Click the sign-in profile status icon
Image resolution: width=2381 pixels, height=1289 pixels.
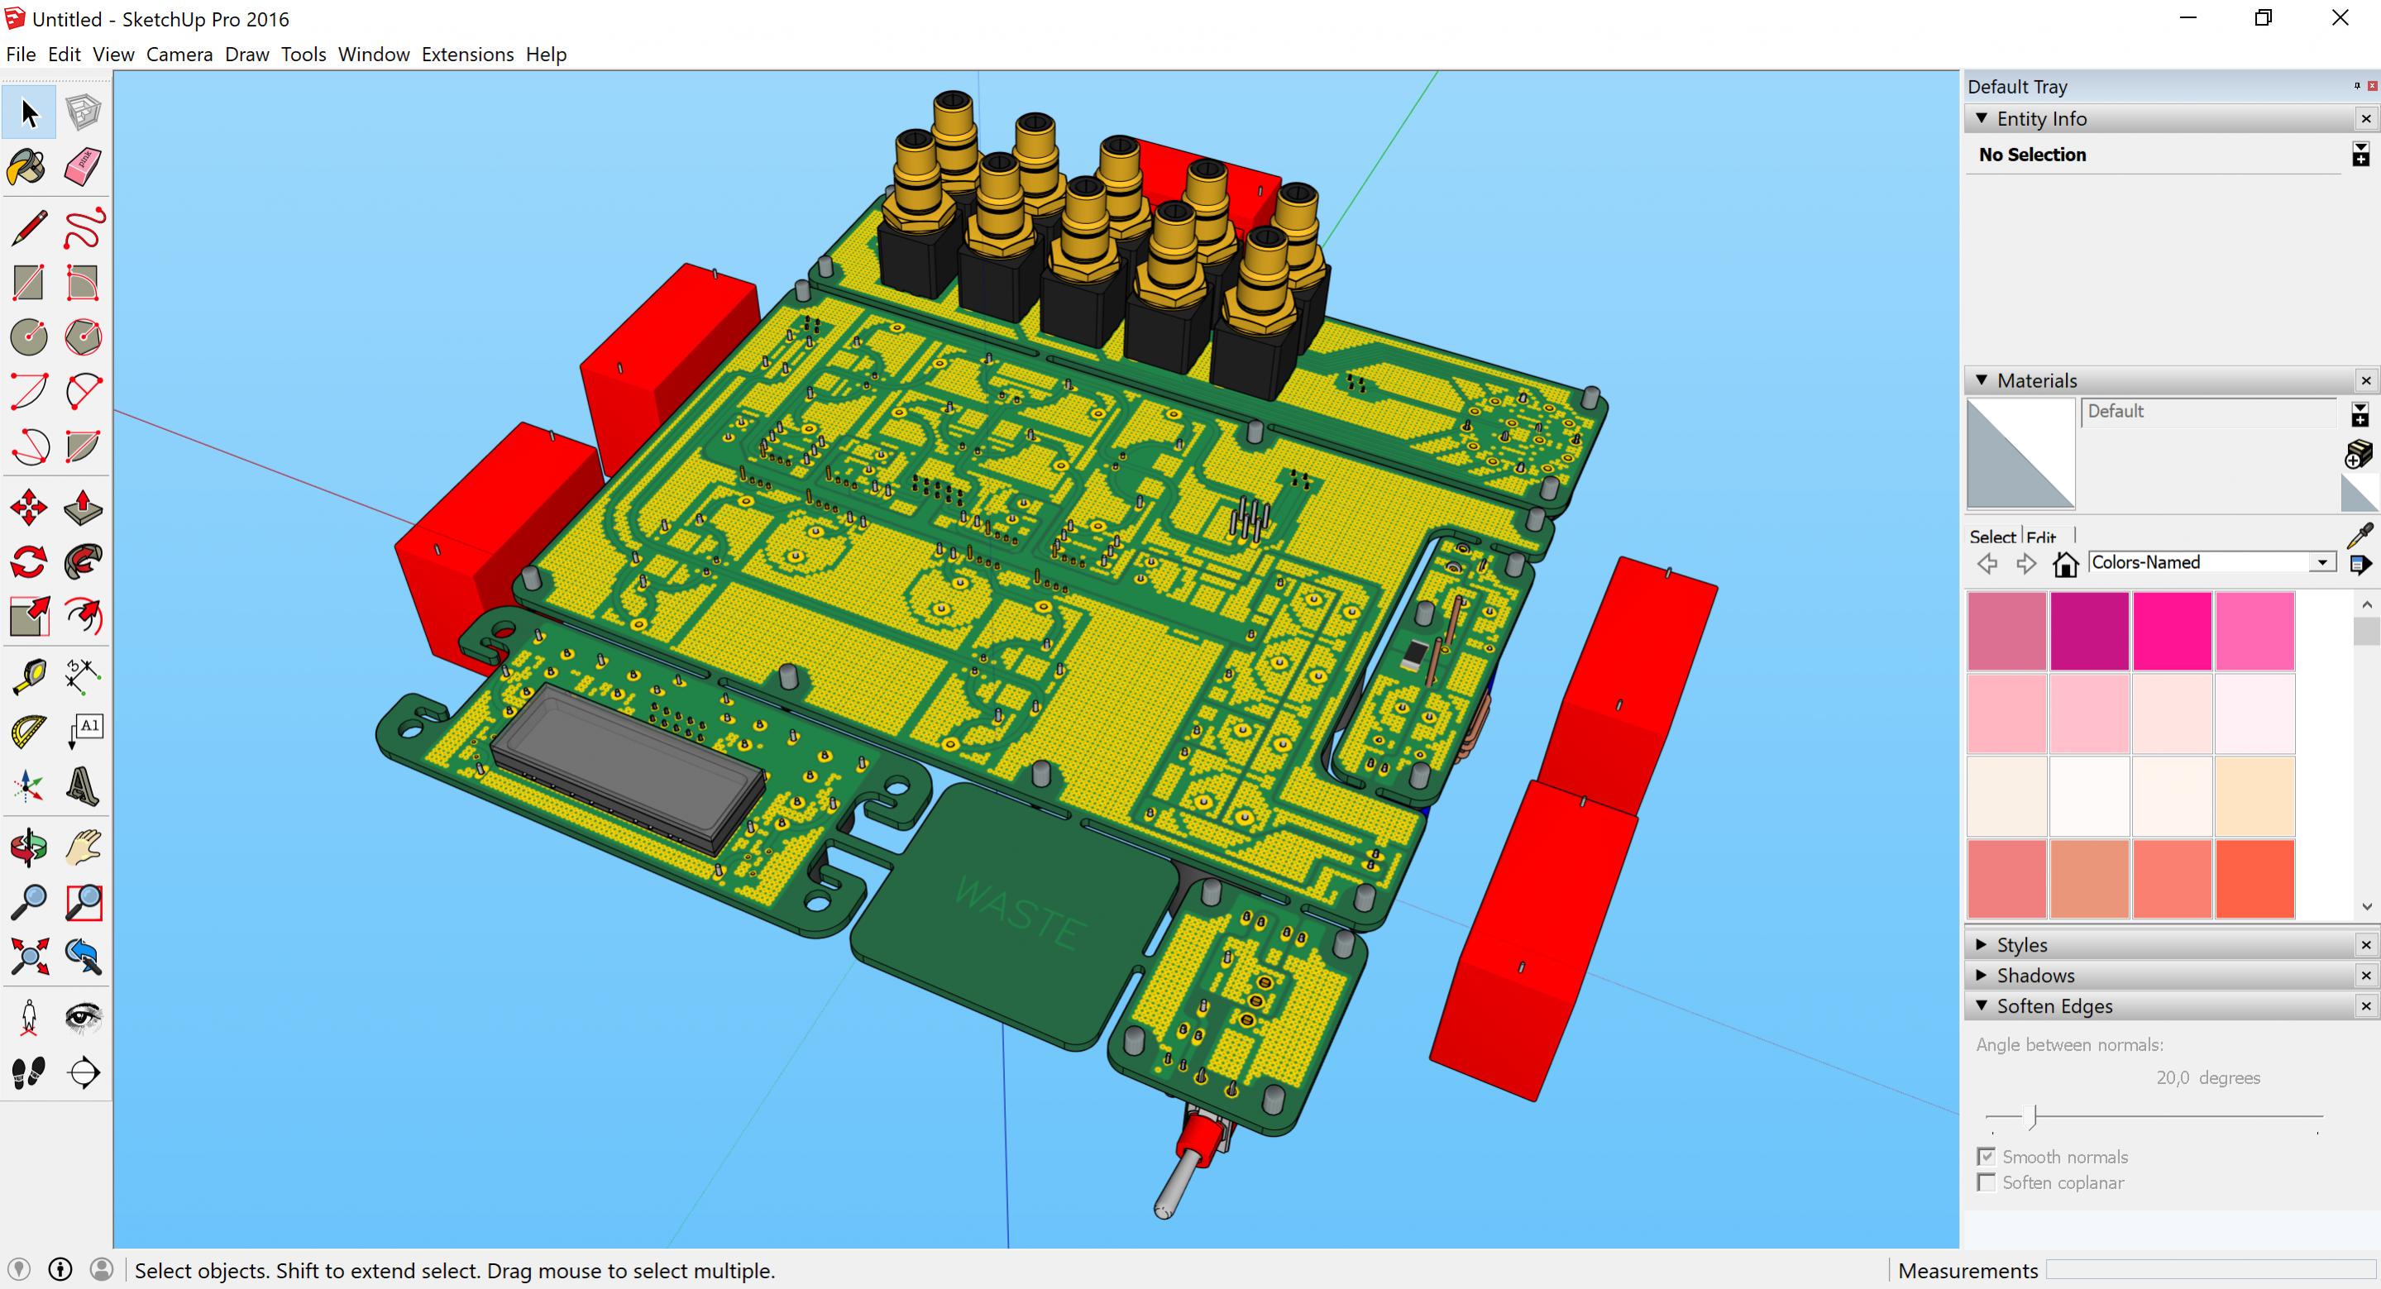102,1270
